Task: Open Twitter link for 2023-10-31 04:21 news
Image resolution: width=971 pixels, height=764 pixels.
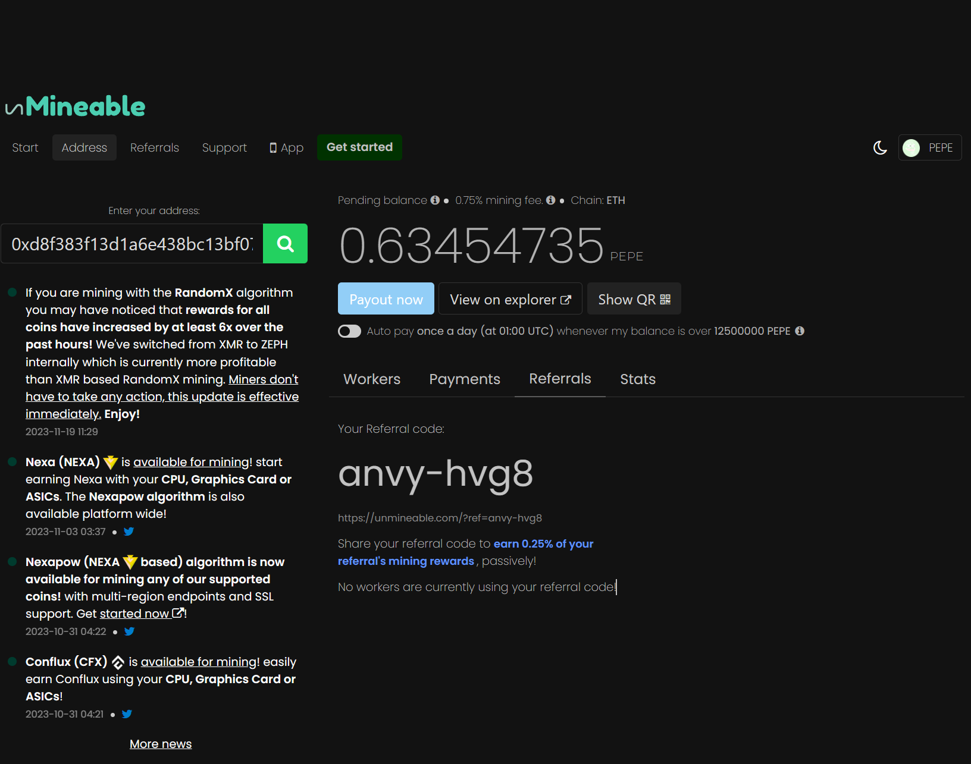Action: (127, 714)
